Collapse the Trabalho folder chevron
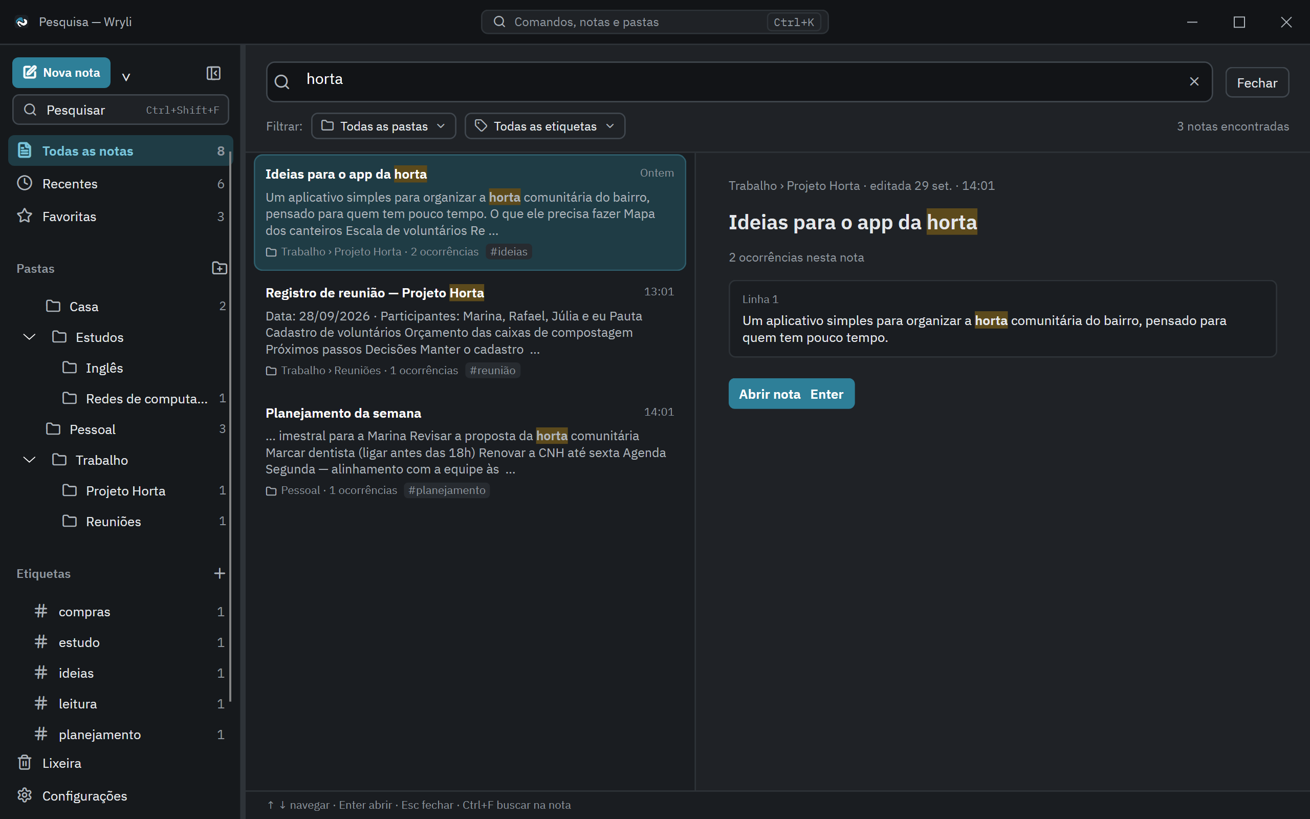This screenshot has height=819, width=1310. coord(29,460)
